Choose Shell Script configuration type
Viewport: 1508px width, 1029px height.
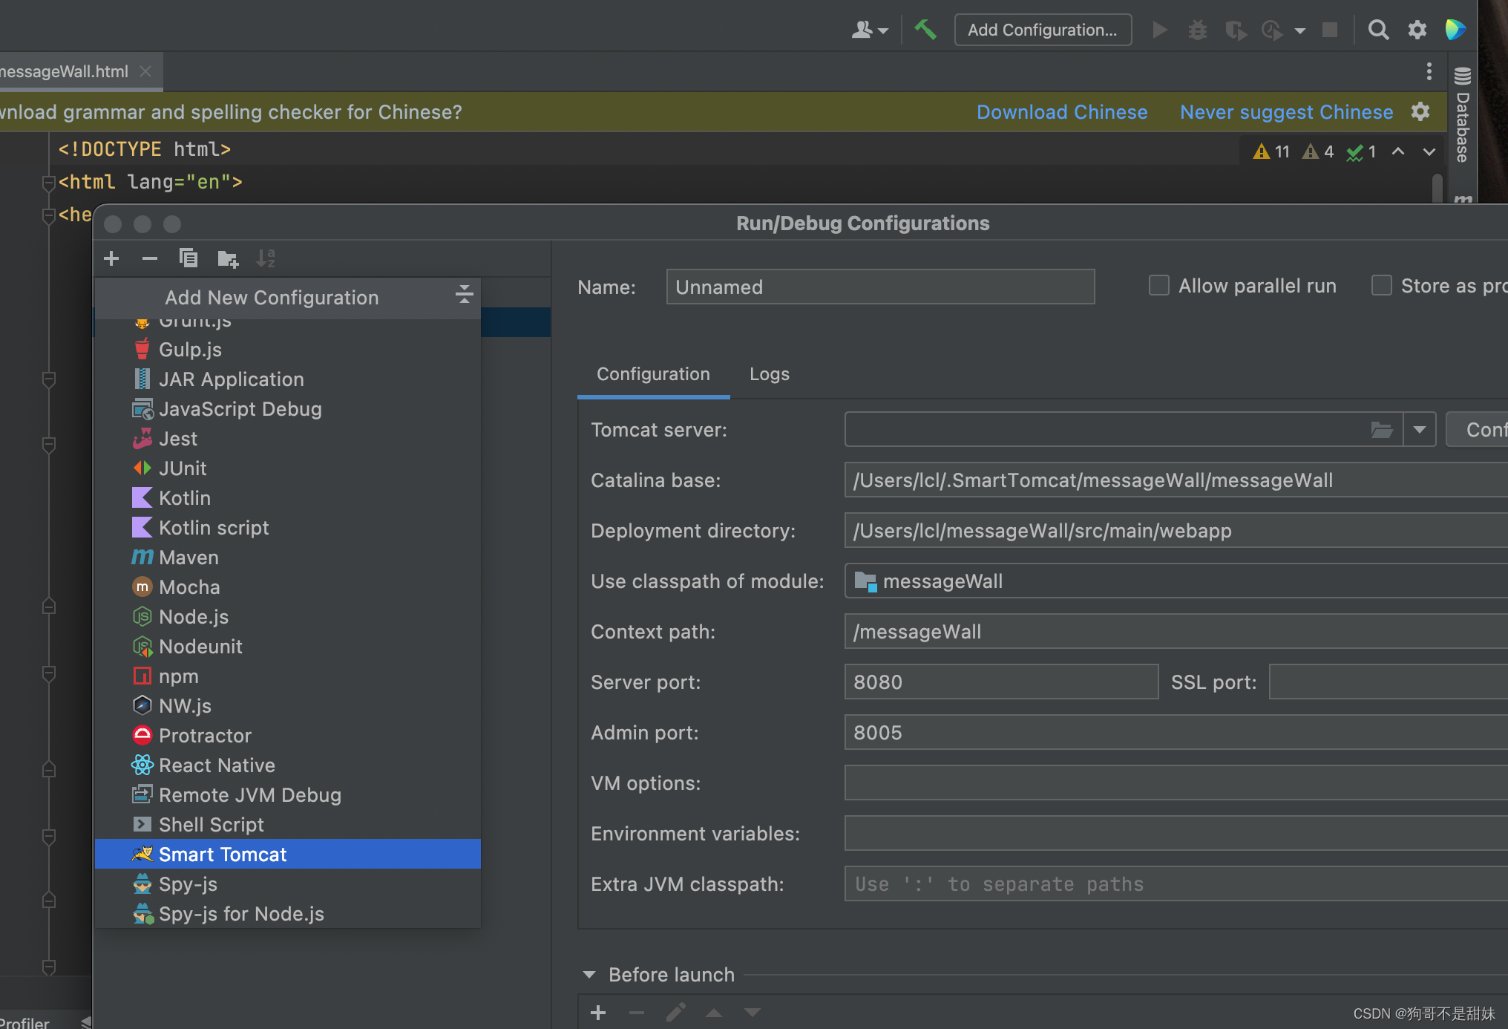(288, 825)
